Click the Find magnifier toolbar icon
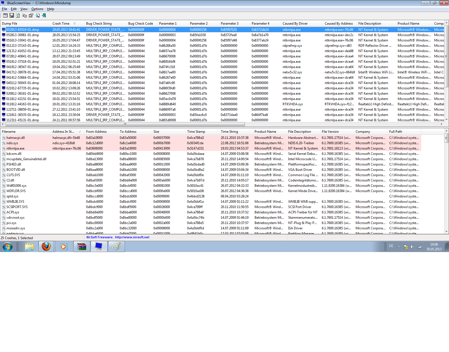The image size is (449, 352). (x=37, y=15)
